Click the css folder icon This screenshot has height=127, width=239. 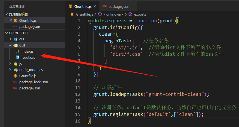click(15, 39)
